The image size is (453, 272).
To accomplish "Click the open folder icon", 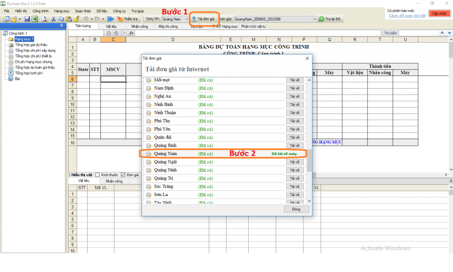I will click(14, 19).
